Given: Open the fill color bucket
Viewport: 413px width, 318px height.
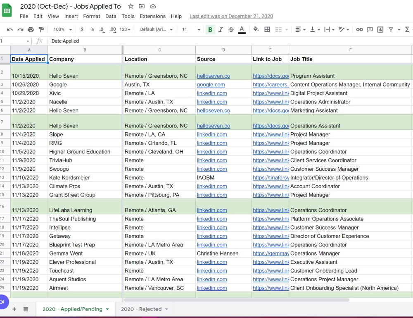Looking at the screenshot, I should (x=256, y=29).
